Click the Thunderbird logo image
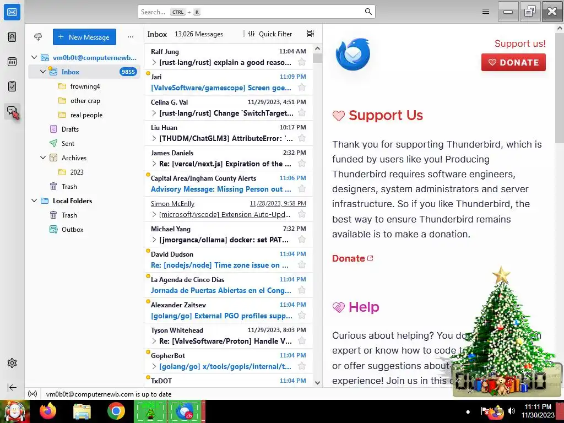564x423 pixels. (x=353, y=54)
